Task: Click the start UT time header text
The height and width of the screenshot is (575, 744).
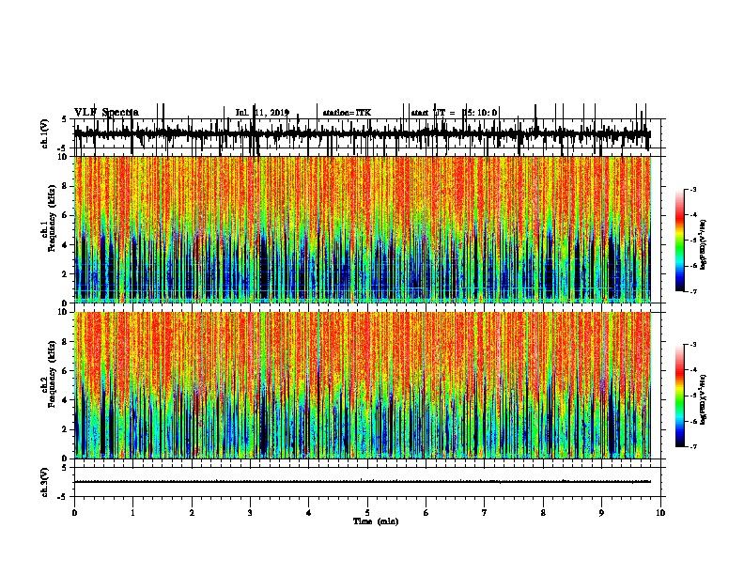Action: click(x=454, y=113)
